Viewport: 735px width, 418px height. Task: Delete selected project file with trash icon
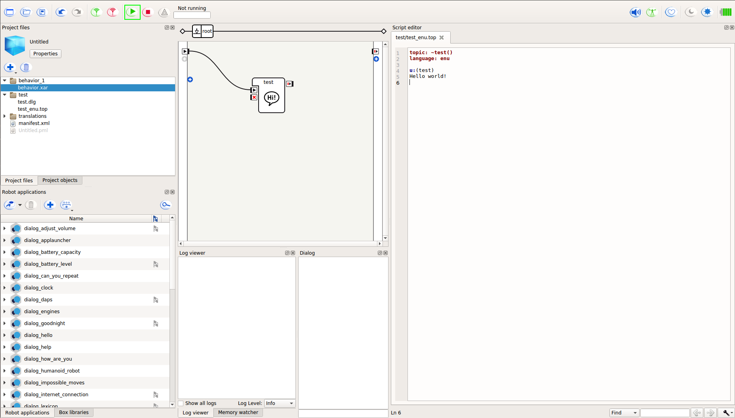[x=26, y=67]
